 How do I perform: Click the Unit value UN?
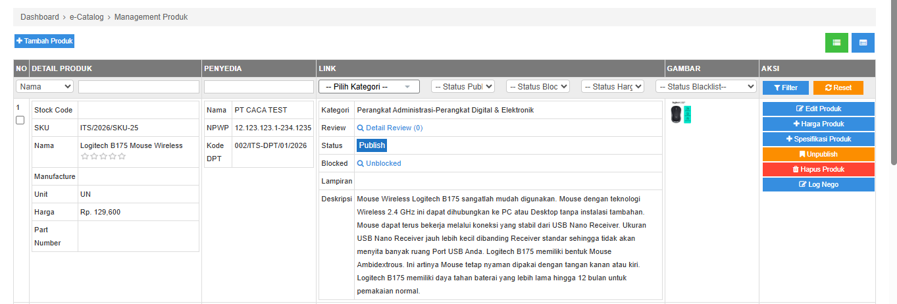coord(86,194)
